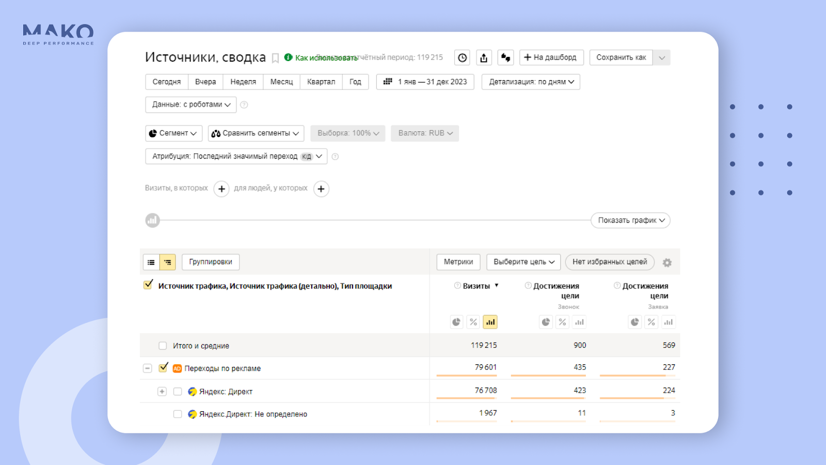Screen dimensions: 826x465
Task: Uncheck the Переходы по рекламе checkbox
Action: coord(163,367)
